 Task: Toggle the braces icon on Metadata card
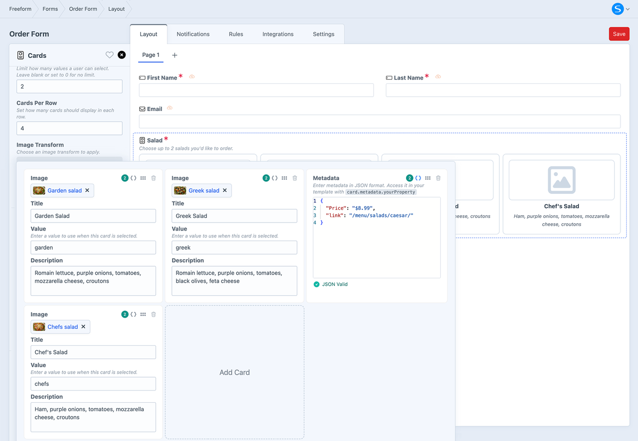418,178
